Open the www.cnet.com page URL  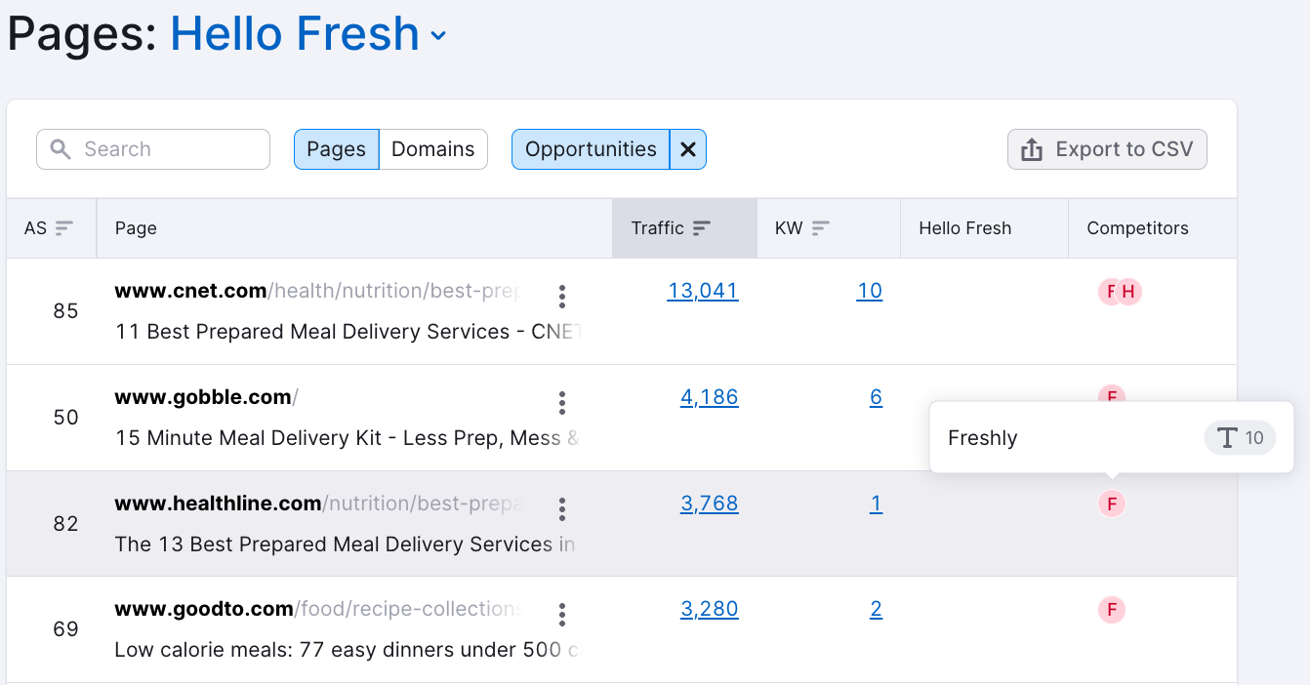pyautogui.click(x=318, y=291)
